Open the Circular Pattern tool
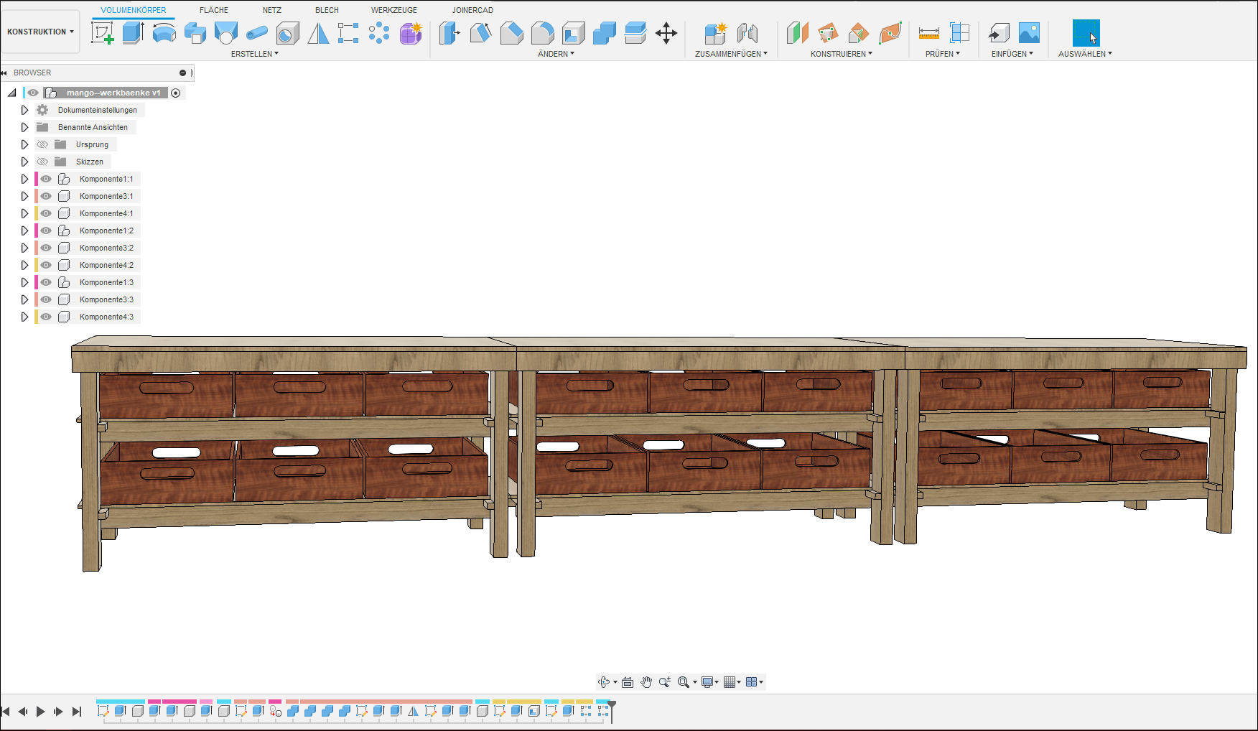Viewport: 1258px width, 731px height. click(x=379, y=33)
